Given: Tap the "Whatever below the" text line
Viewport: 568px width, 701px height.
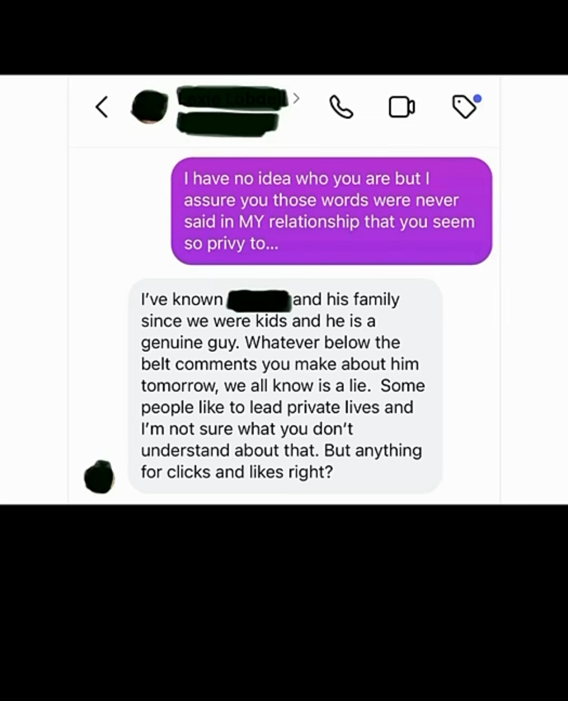Looking at the screenshot, I should point(322,342).
